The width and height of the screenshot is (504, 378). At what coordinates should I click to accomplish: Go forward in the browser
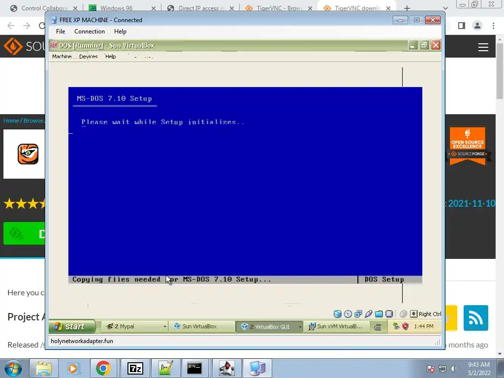tap(27, 26)
